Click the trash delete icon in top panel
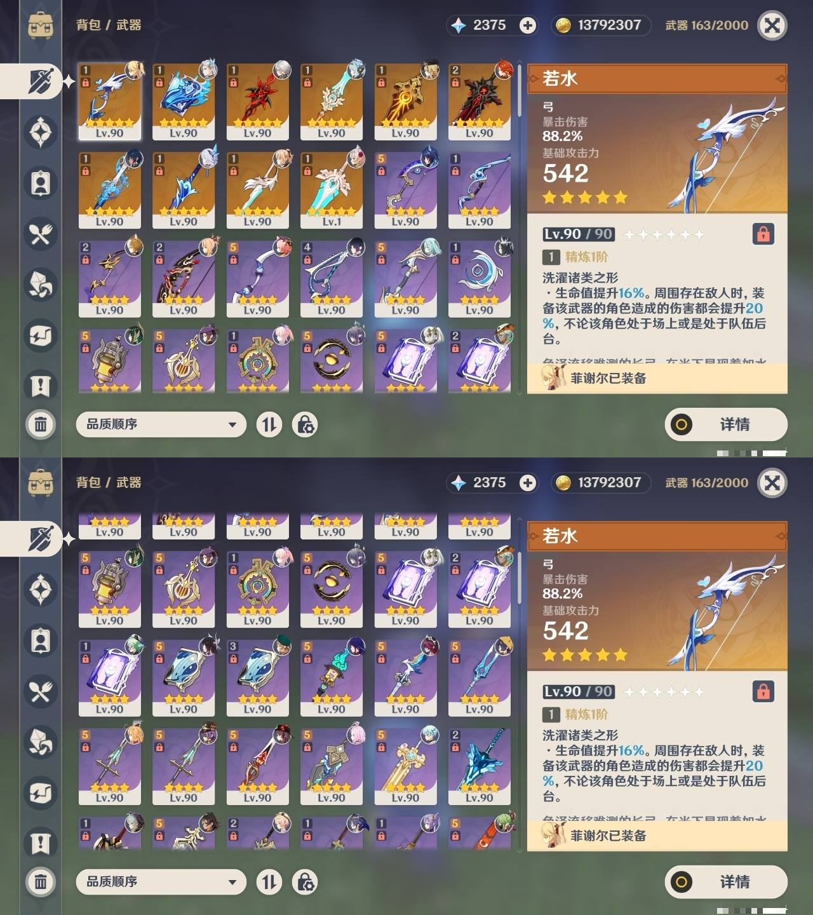The image size is (813, 915). tap(41, 424)
